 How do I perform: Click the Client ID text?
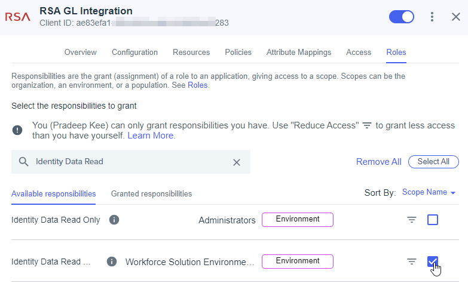(x=134, y=23)
